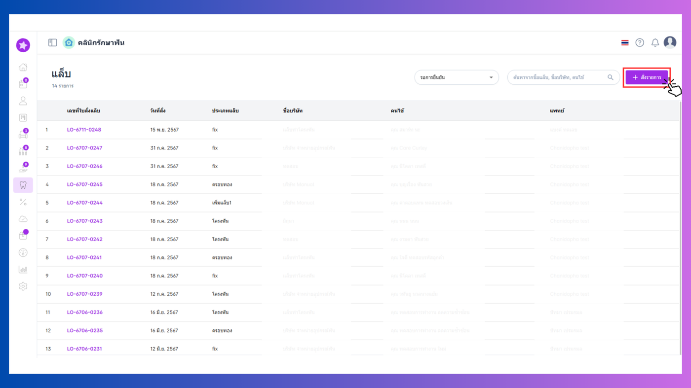Click the table's vertical scrollbar
The image size is (691, 388).
pyautogui.click(x=680, y=229)
